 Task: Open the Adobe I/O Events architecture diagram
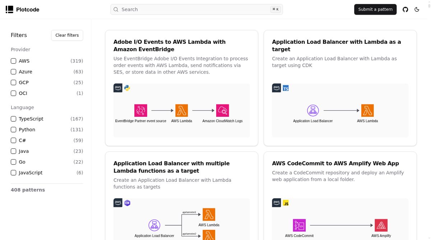[181, 111]
